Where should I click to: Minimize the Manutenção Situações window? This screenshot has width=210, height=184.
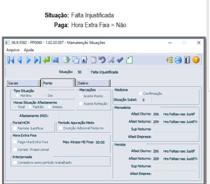point(170,43)
